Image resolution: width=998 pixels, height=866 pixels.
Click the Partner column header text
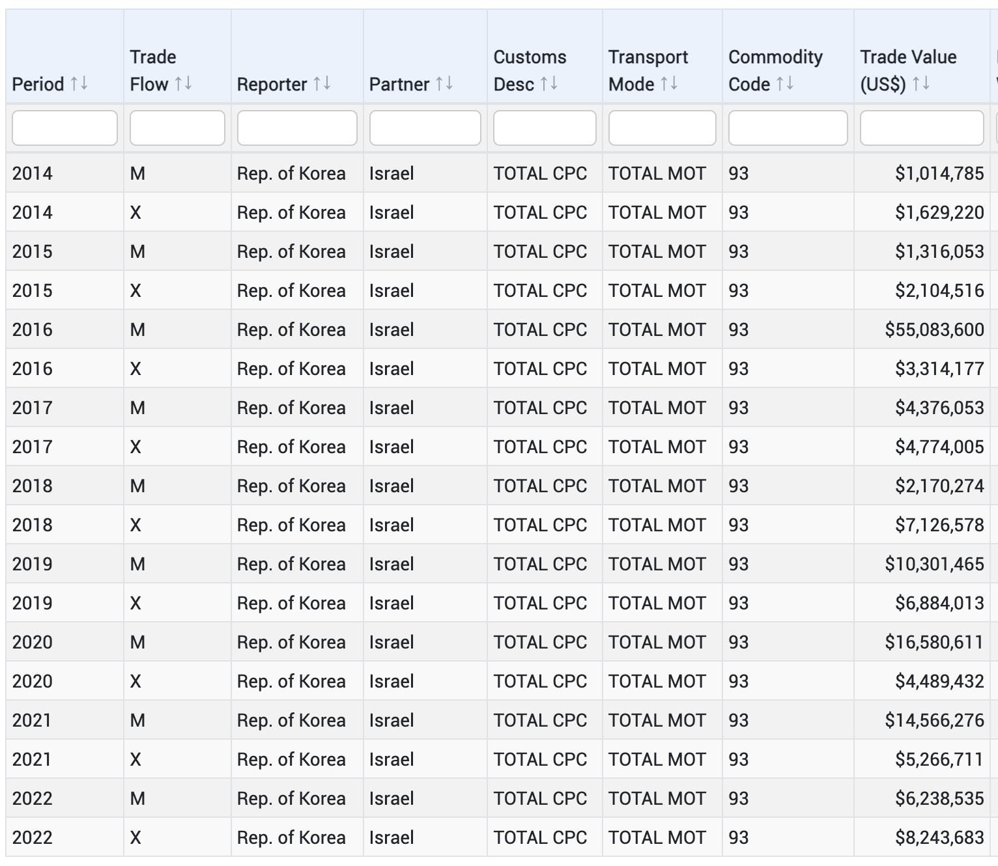[x=399, y=84]
